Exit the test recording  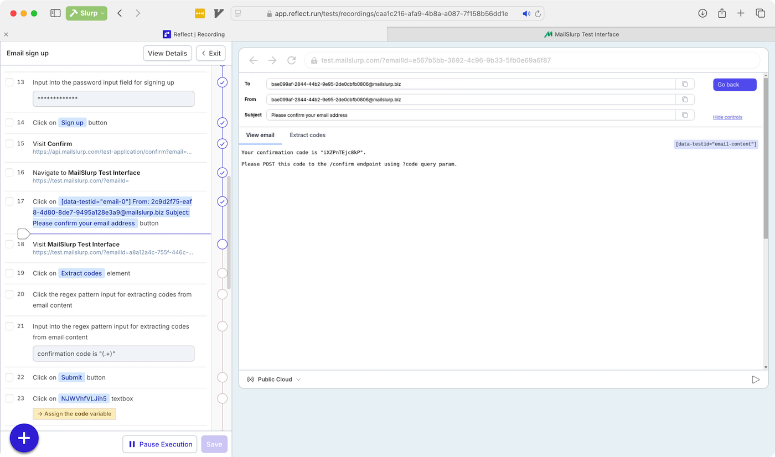click(211, 53)
